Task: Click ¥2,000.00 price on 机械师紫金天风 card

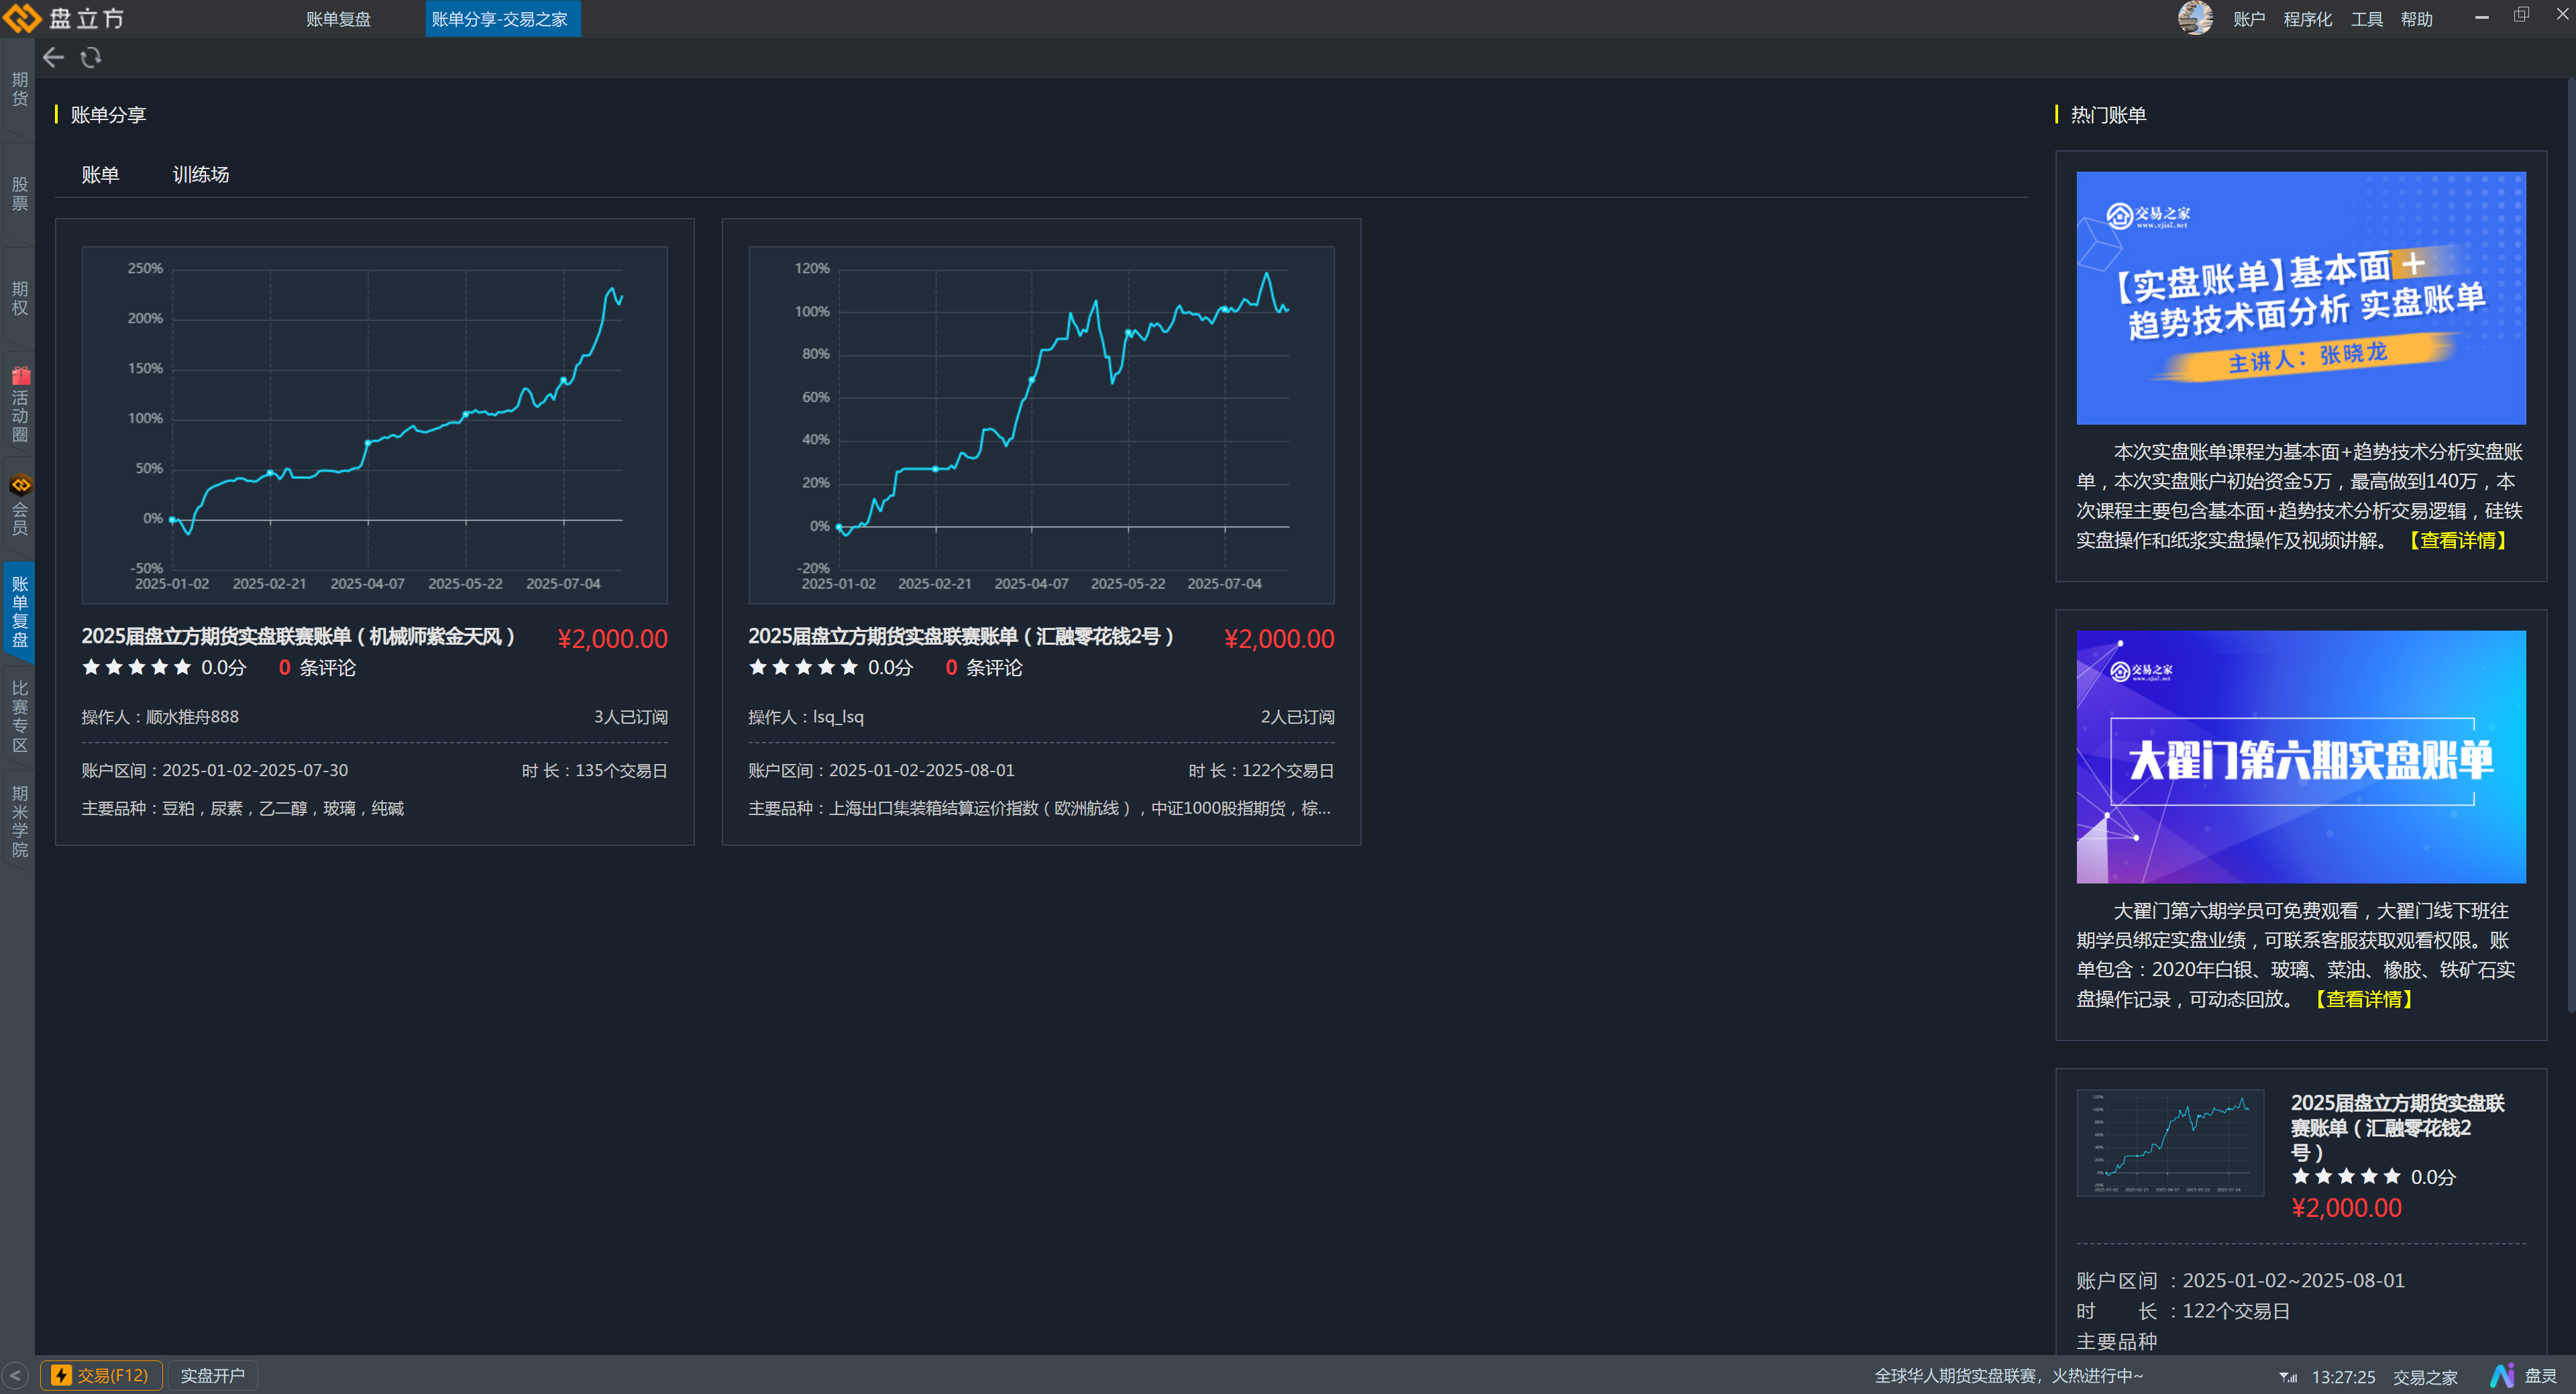Action: pos(612,639)
